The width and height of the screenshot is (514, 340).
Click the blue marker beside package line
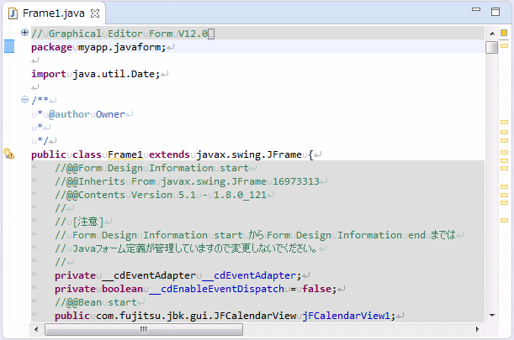point(9,46)
